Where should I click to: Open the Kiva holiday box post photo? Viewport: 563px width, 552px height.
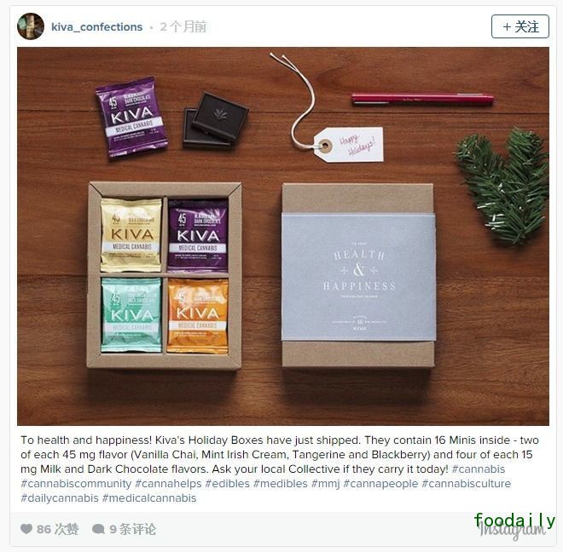tap(283, 236)
